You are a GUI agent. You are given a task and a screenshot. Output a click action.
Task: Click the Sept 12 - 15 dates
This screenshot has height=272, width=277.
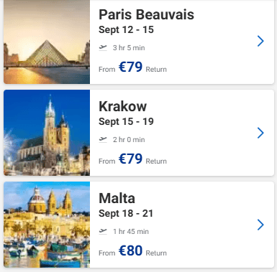[126, 29]
